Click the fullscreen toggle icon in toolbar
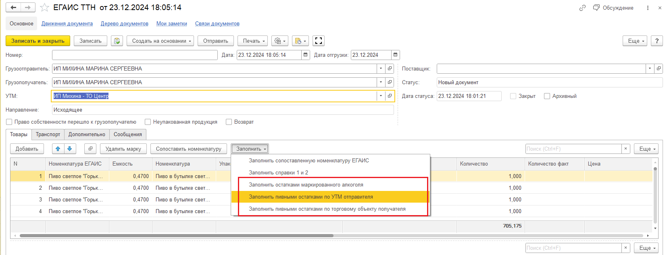 (x=319, y=41)
